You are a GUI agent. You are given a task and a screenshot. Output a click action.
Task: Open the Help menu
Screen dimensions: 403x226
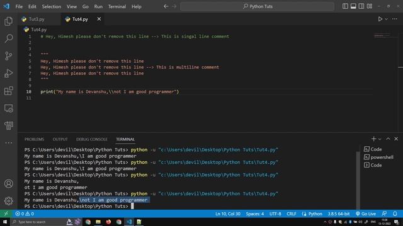[137, 6]
